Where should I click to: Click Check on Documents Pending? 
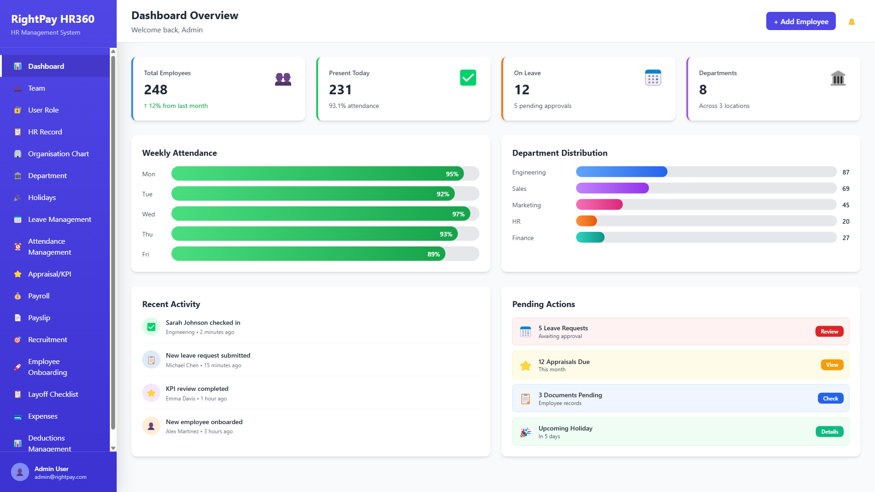(x=830, y=399)
